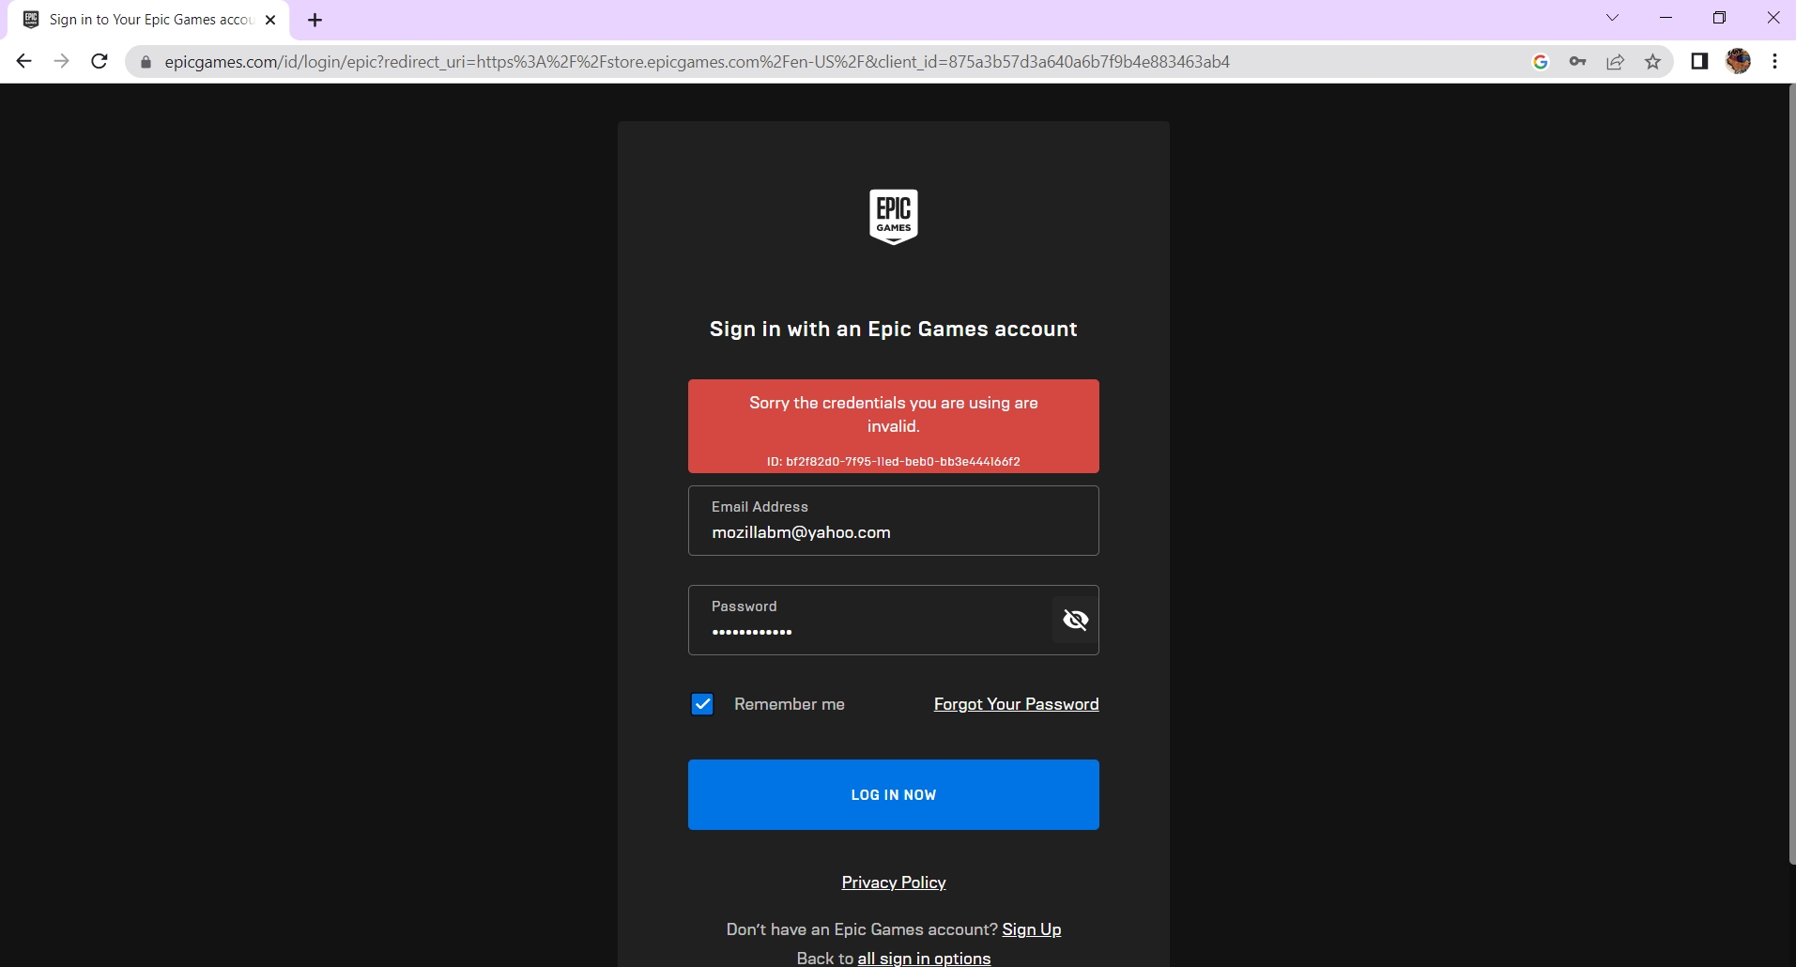Image resolution: width=1796 pixels, height=967 pixels.
Task: Click the browser forward arrow
Action: [62, 61]
